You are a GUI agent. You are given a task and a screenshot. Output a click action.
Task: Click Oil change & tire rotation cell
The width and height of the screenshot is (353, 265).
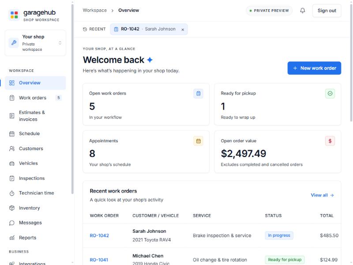(x=220, y=260)
